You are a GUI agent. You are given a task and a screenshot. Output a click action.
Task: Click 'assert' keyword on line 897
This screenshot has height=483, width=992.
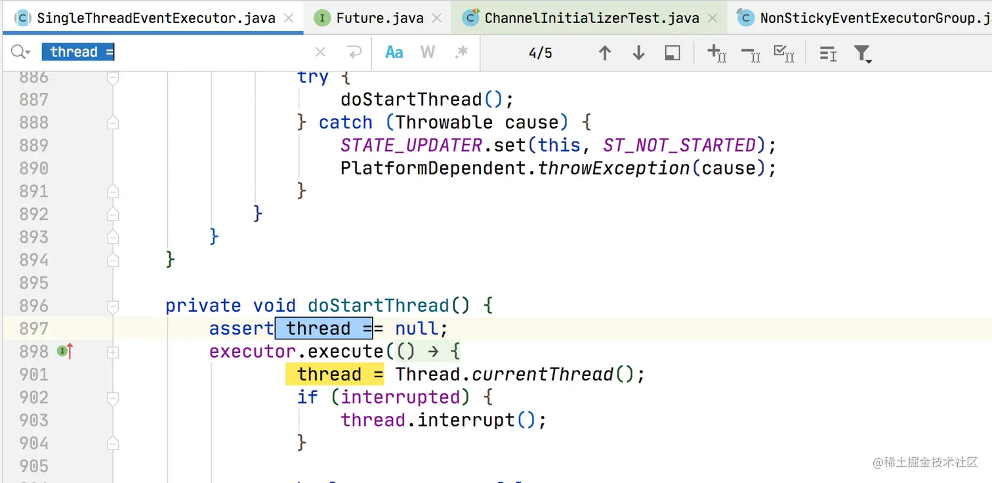tap(241, 328)
